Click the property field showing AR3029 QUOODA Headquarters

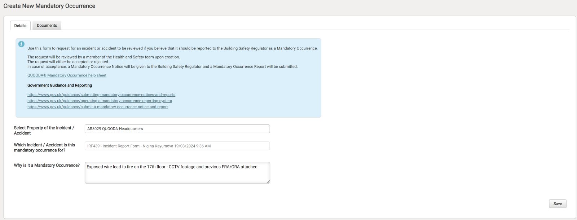pyautogui.click(x=177, y=129)
